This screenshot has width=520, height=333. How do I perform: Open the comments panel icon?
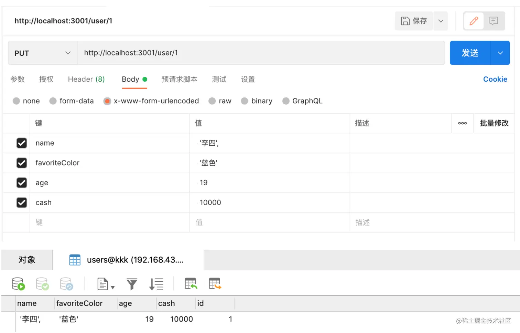pos(494,21)
